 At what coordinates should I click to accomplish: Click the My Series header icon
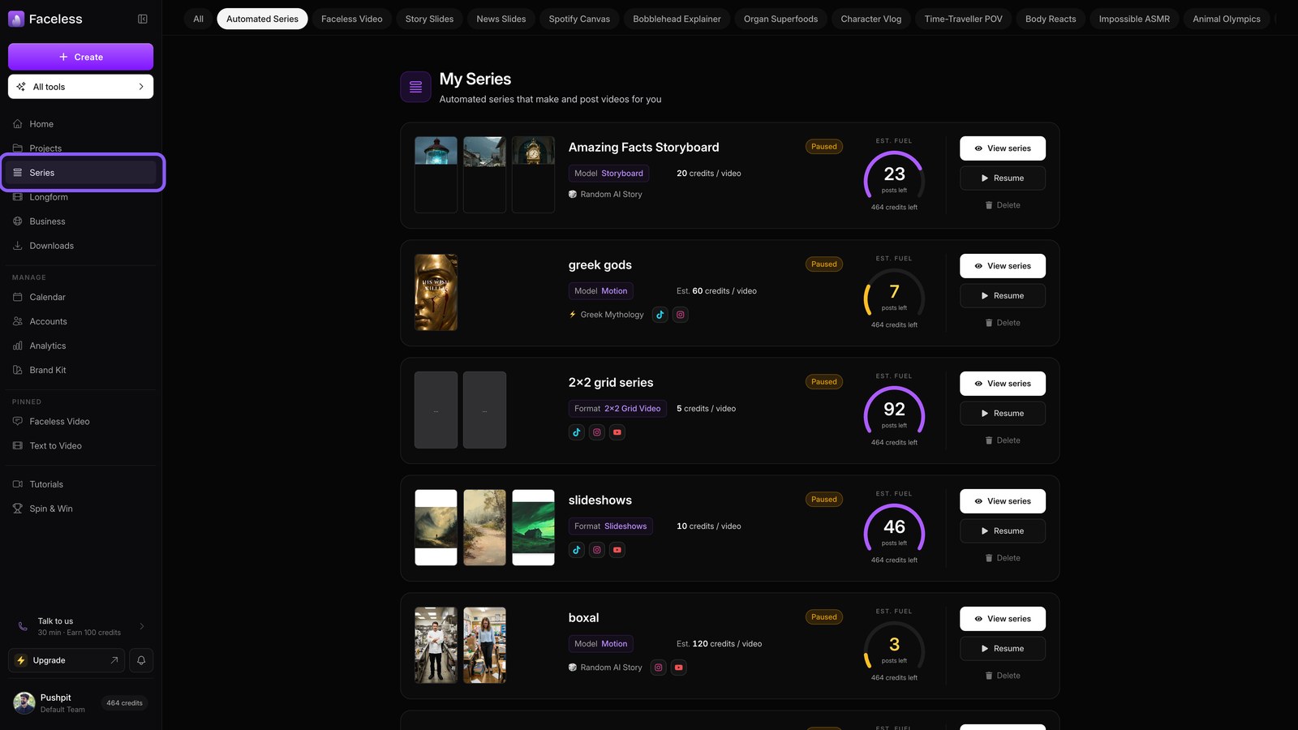pos(415,88)
